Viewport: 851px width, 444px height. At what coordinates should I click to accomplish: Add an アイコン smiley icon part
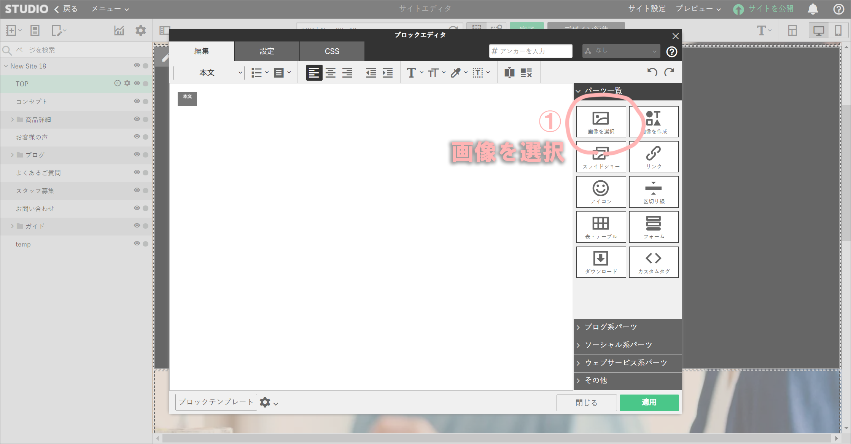601,192
